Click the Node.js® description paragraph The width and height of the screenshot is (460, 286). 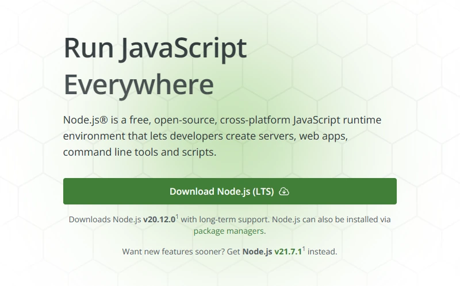pyautogui.click(x=222, y=136)
